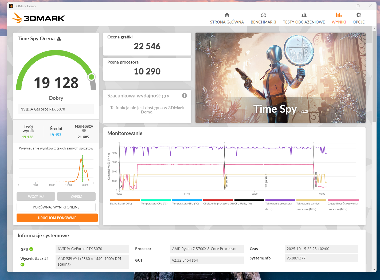This screenshot has height=280, width=380.
Task: Click the green 19 128 under Twój wynik
Action: coord(28,137)
